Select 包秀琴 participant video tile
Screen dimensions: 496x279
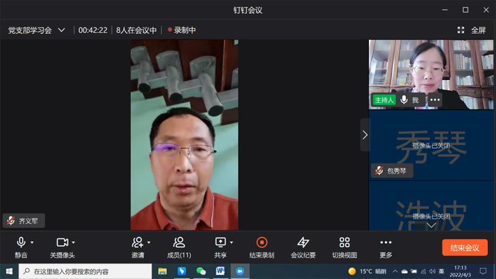(x=432, y=146)
